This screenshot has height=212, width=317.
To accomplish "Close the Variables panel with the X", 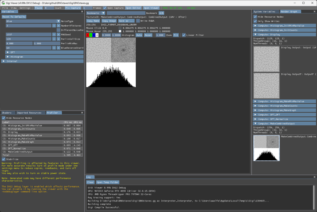I will tap(82, 11).
